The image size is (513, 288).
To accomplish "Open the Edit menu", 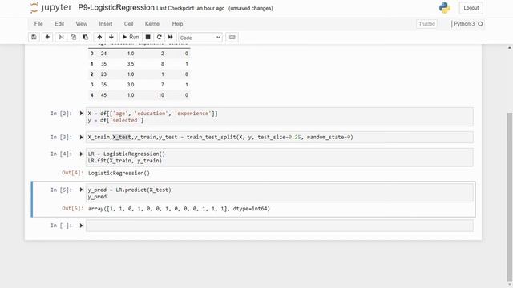I will 59,24.
